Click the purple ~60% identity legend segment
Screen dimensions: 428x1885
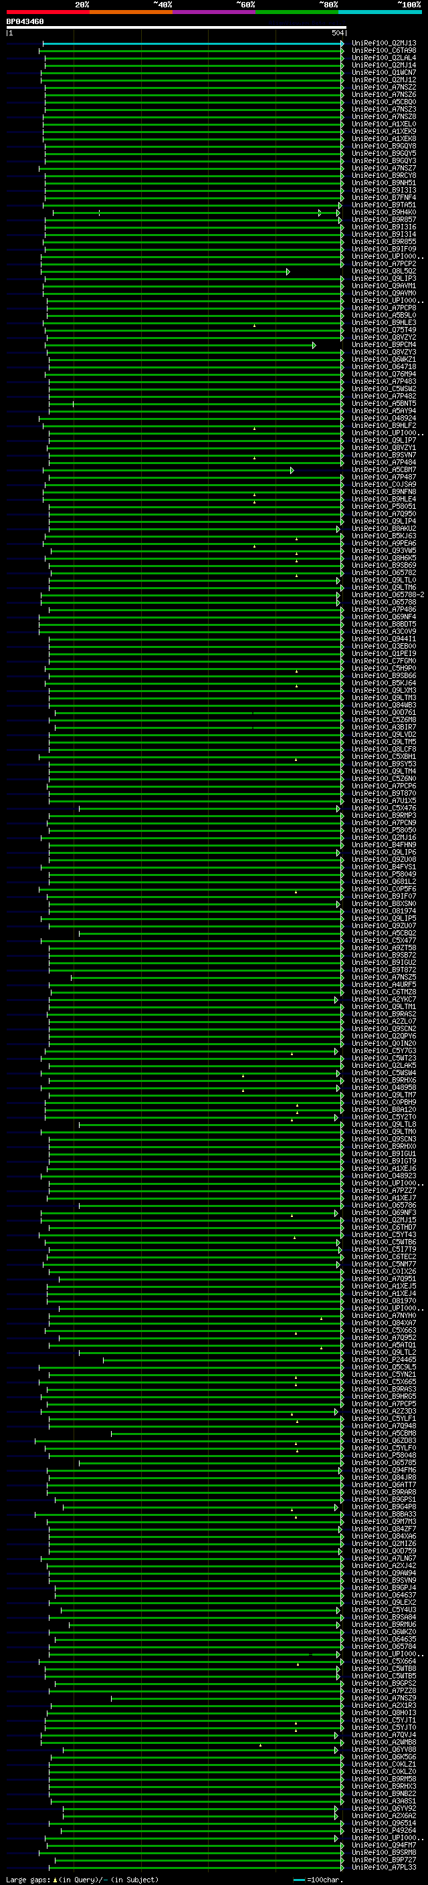[215, 12]
